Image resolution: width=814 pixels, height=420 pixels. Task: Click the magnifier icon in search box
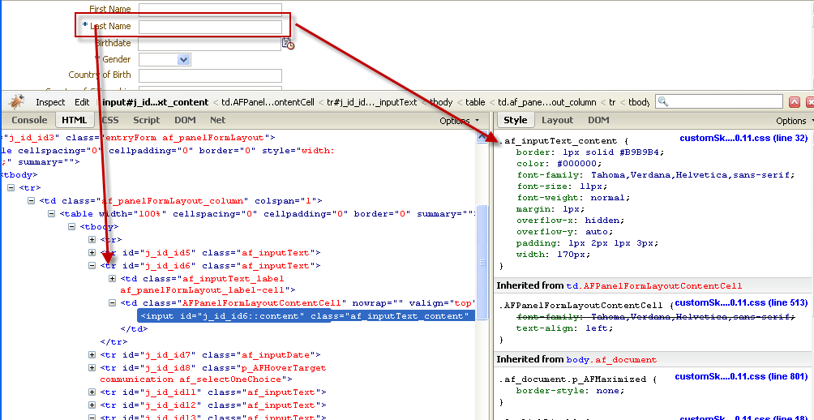pyautogui.click(x=663, y=102)
